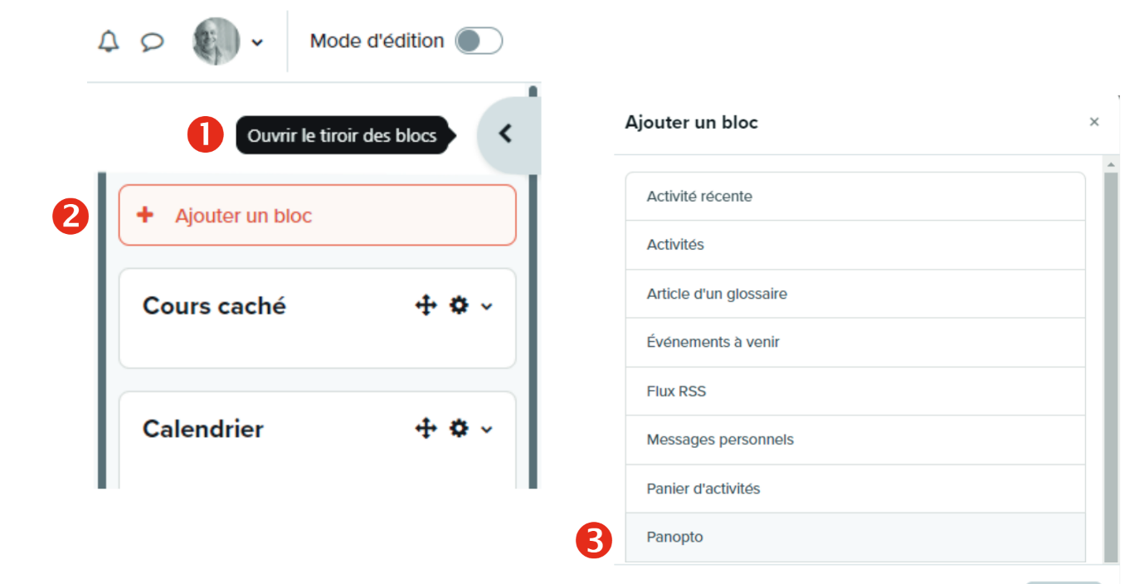Expand the Cours caché actions arrow
The image size is (1129, 584).
tap(487, 307)
